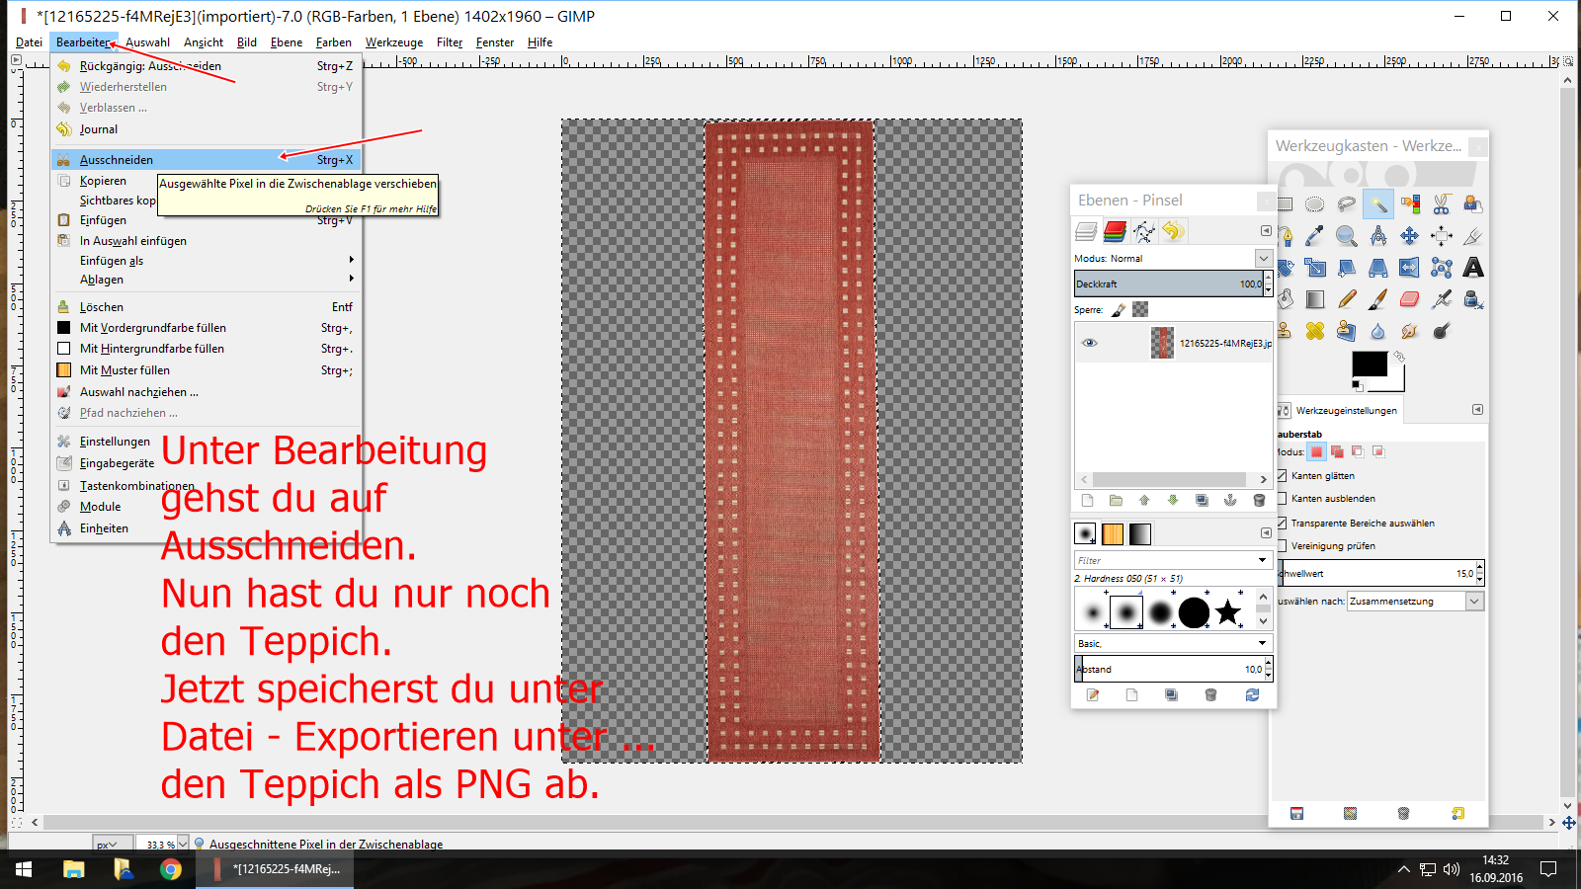Choose 'Ausschneiden' from the Bearbeiten menu
1581x889 pixels.
(x=116, y=159)
